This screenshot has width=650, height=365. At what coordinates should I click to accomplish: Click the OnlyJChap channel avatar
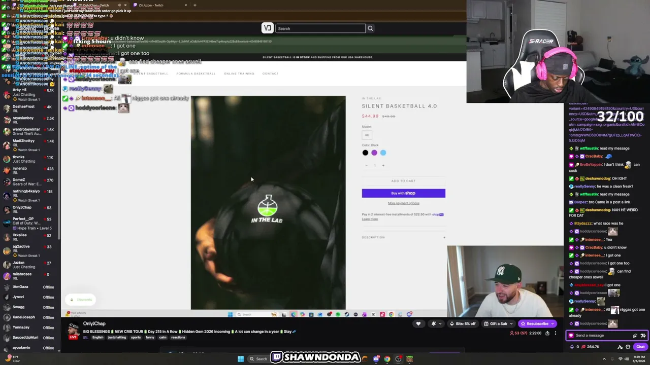(74, 328)
